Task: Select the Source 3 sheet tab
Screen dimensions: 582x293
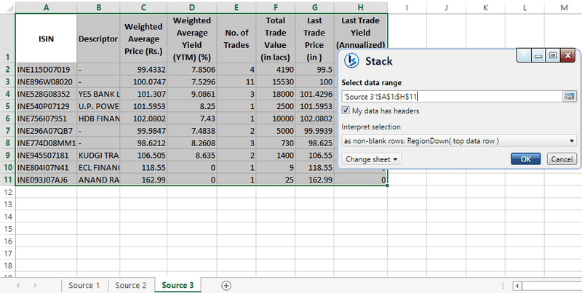Action: point(178,285)
